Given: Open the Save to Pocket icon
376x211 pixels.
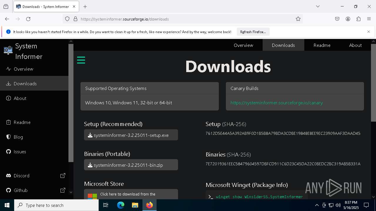Looking at the screenshot, I should point(337,19).
